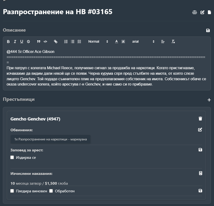Open text alignment options
The width and height of the screenshot is (214, 206).
163,42
